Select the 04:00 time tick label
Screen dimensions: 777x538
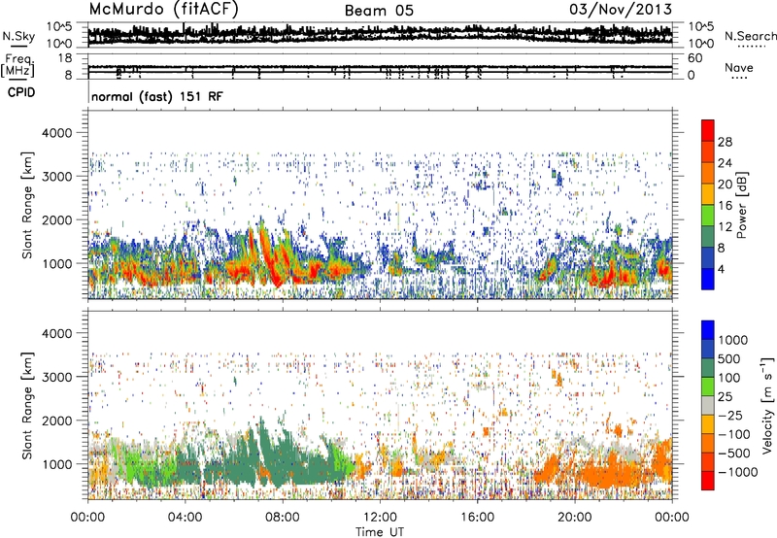click(x=186, y=518)
